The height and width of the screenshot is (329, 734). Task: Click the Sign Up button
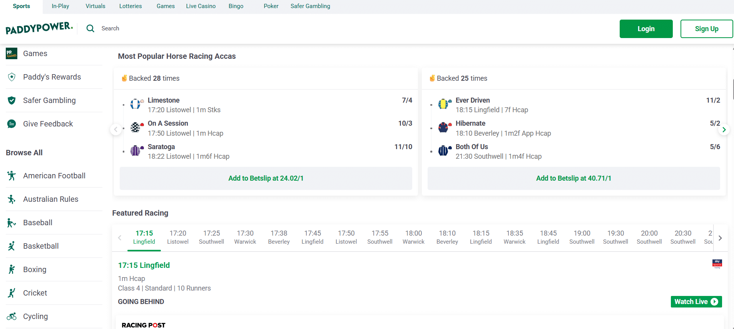click(x=707, y=29)
